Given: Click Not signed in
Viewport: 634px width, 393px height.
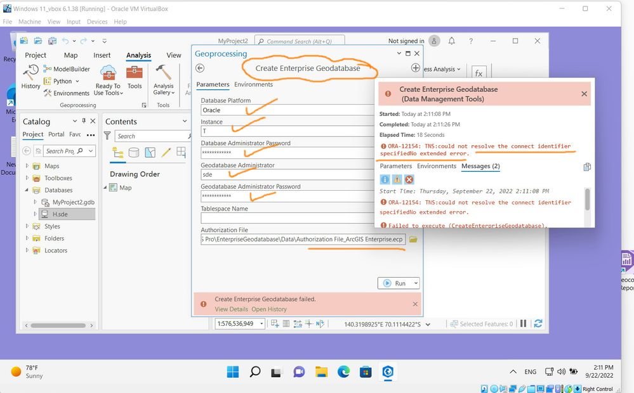Looking at the screenshot, I should click(x=406, y=41).
